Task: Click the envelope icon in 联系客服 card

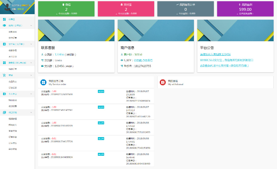Action: [42, 66]
